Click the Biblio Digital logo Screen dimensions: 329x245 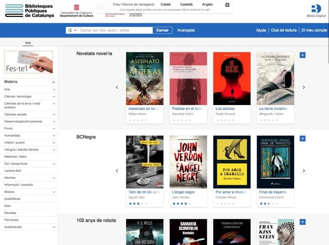[316, 11]
